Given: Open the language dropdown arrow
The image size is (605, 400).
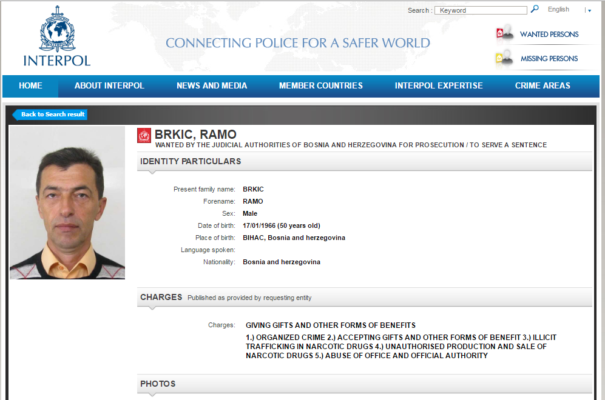Looking at the screenshot, I should pyautogui.click(x=589, y=10).
